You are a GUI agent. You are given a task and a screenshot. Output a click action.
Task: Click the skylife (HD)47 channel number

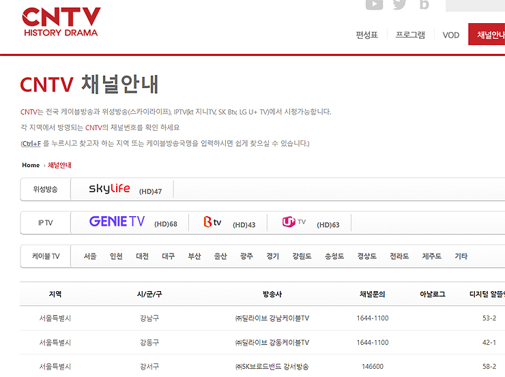[150, 192]
